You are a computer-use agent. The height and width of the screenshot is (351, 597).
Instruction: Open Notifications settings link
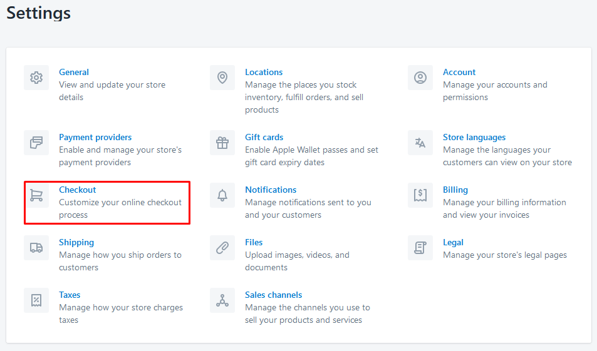271,190
